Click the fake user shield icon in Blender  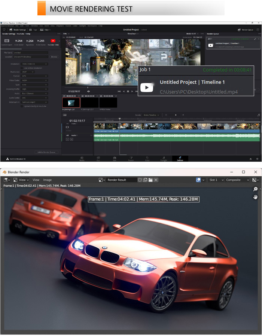pos(140,180)
